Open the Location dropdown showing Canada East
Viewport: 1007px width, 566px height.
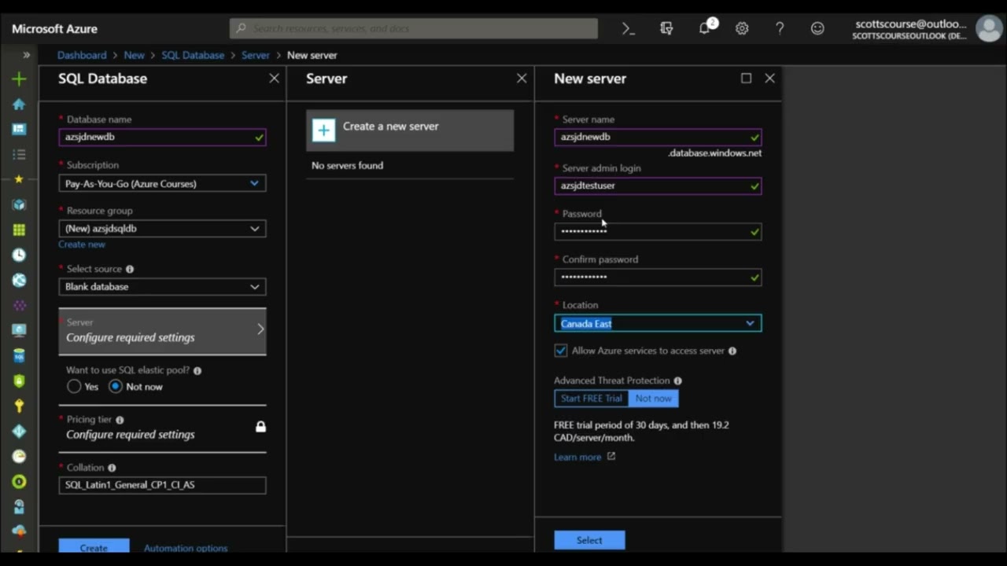click(658, 323)
